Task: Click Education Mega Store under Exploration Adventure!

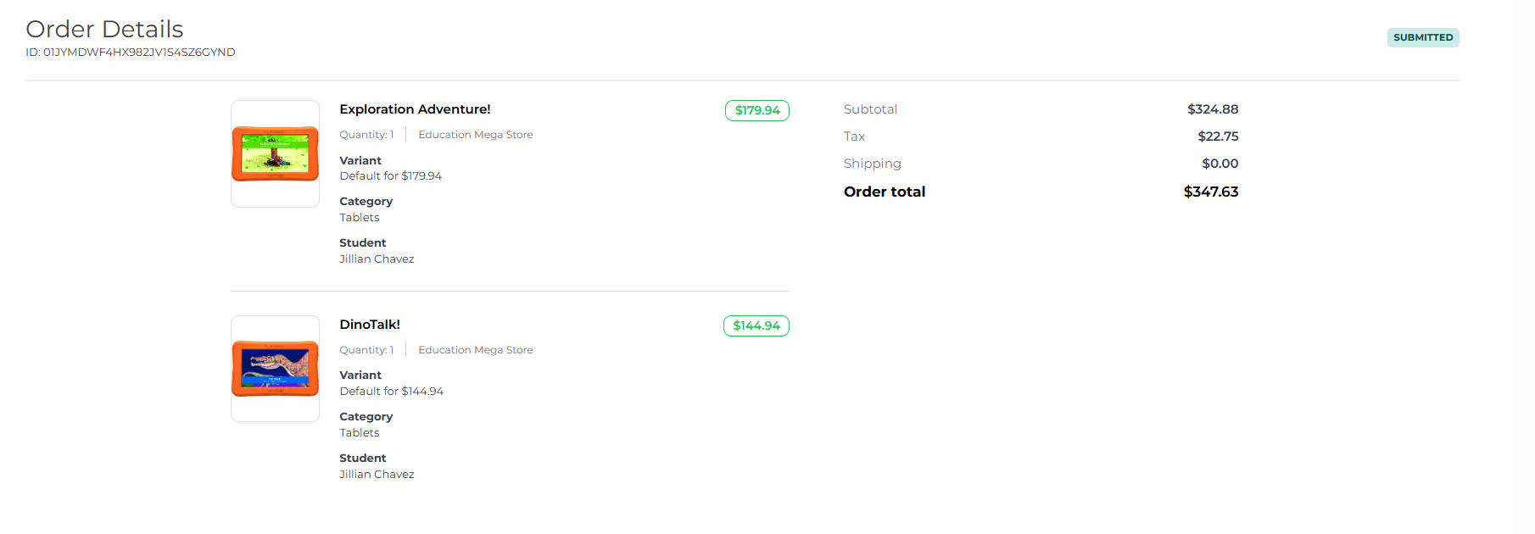Action: click(x=475, y=135)
